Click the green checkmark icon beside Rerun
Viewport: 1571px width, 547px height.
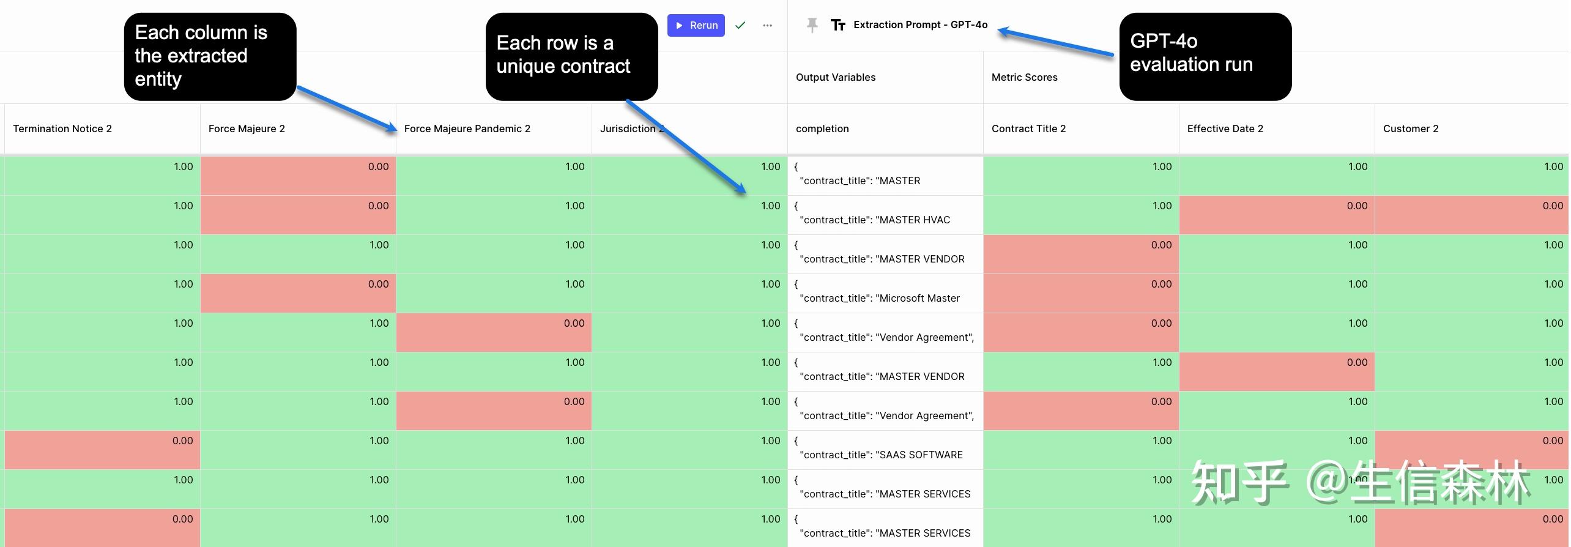point(740,26)
